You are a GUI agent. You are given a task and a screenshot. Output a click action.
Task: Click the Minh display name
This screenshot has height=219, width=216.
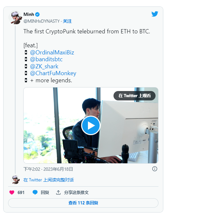click(x=29, y=14)
